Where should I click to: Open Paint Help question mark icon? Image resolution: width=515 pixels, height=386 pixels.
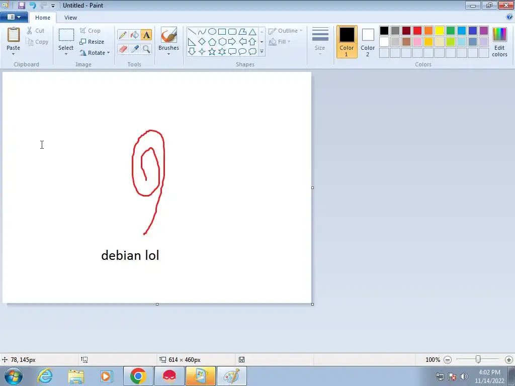(509, 17)
